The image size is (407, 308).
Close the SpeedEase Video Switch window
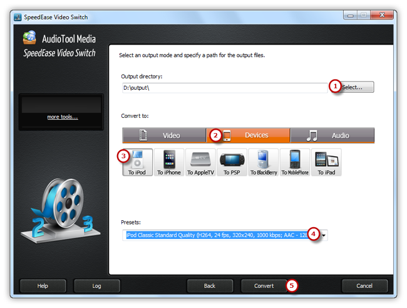[382, 15]
